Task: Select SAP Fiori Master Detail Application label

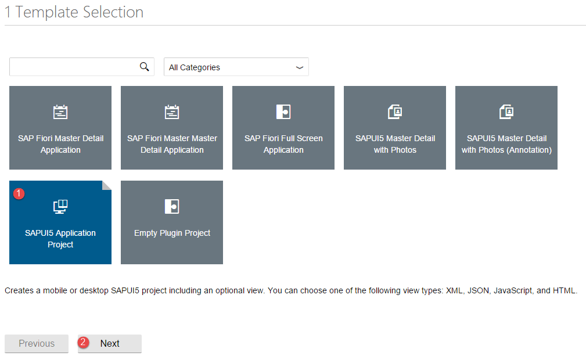Action: [60, 144]
